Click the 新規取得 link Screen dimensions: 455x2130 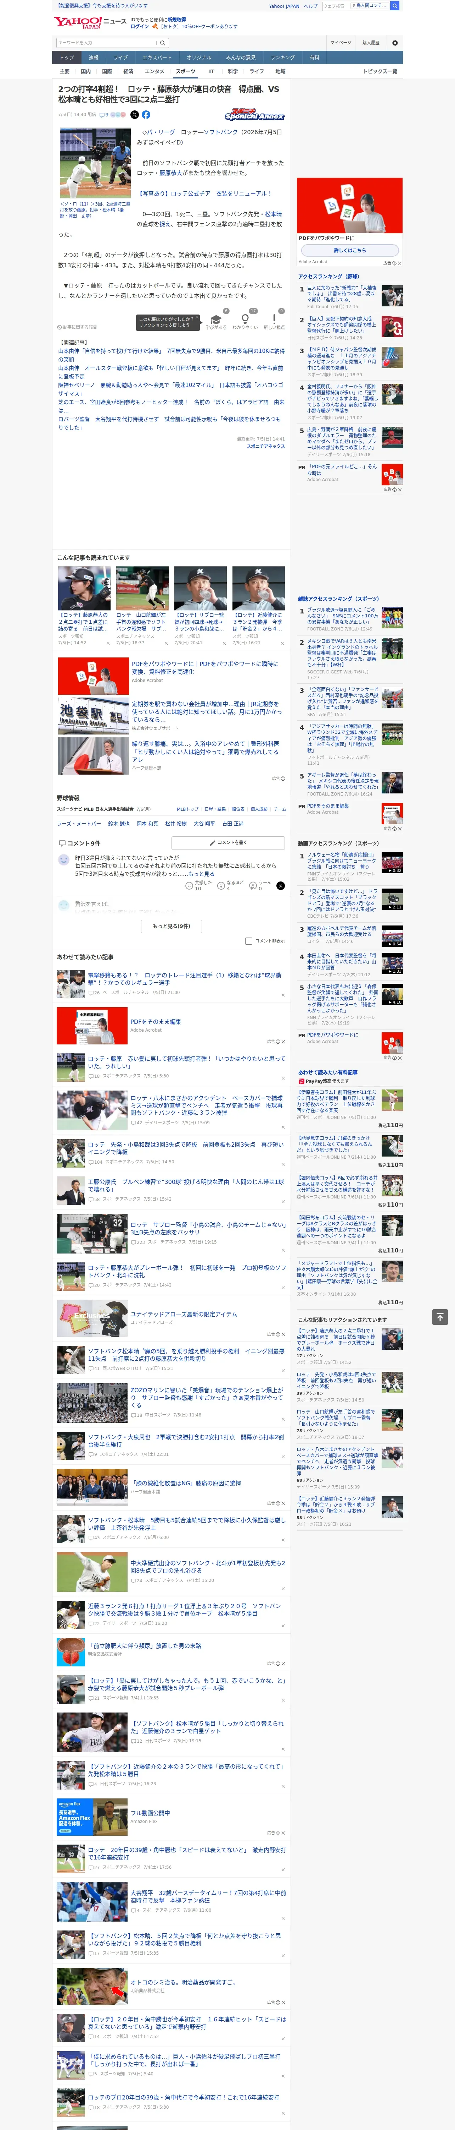coord(177,20)
